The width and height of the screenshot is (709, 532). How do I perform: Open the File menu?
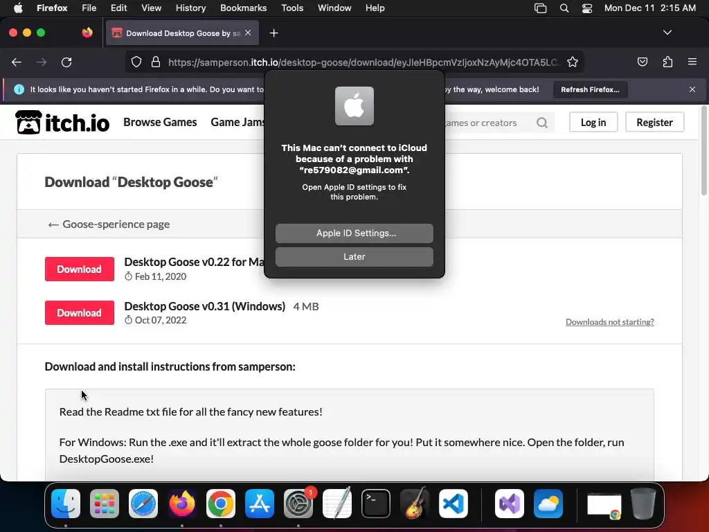click(89, 8)
